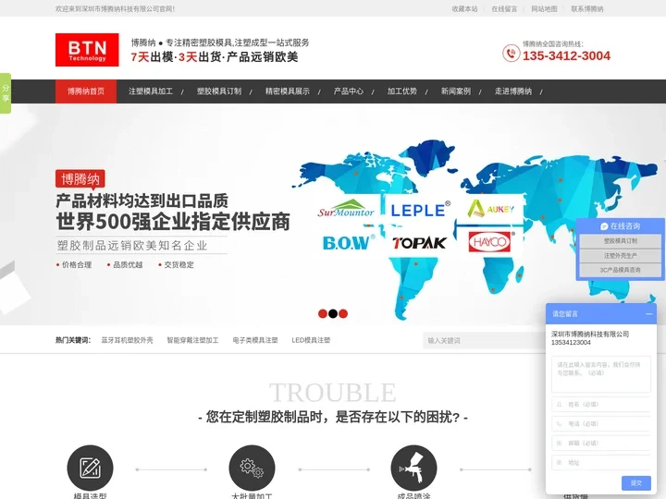Minimize the 请您留言 message panel
The image size is (666, 499).
(648, 314)
